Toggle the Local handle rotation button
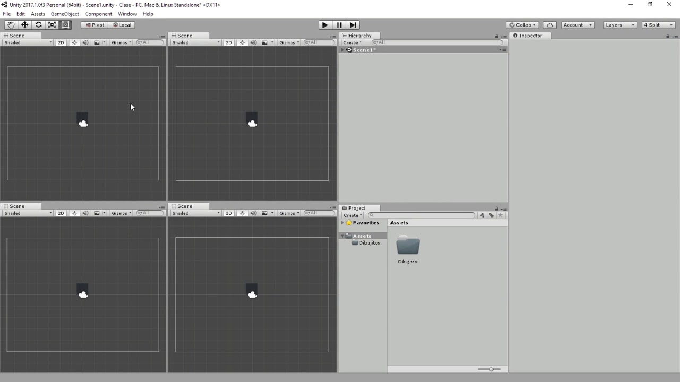The height and width of the screenshot is (382, 680). [122, 25]
